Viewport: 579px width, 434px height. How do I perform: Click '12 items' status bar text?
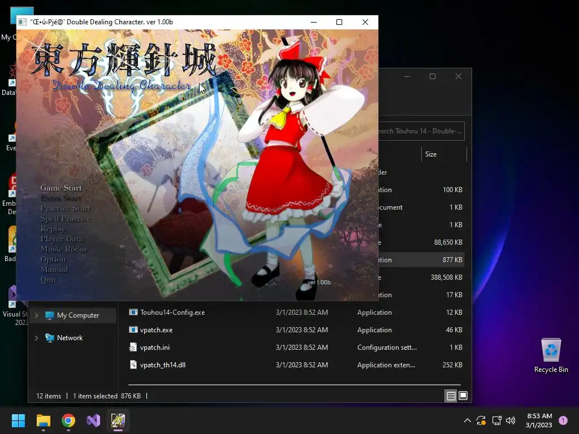pyautogui.click(x=49, y=396)
